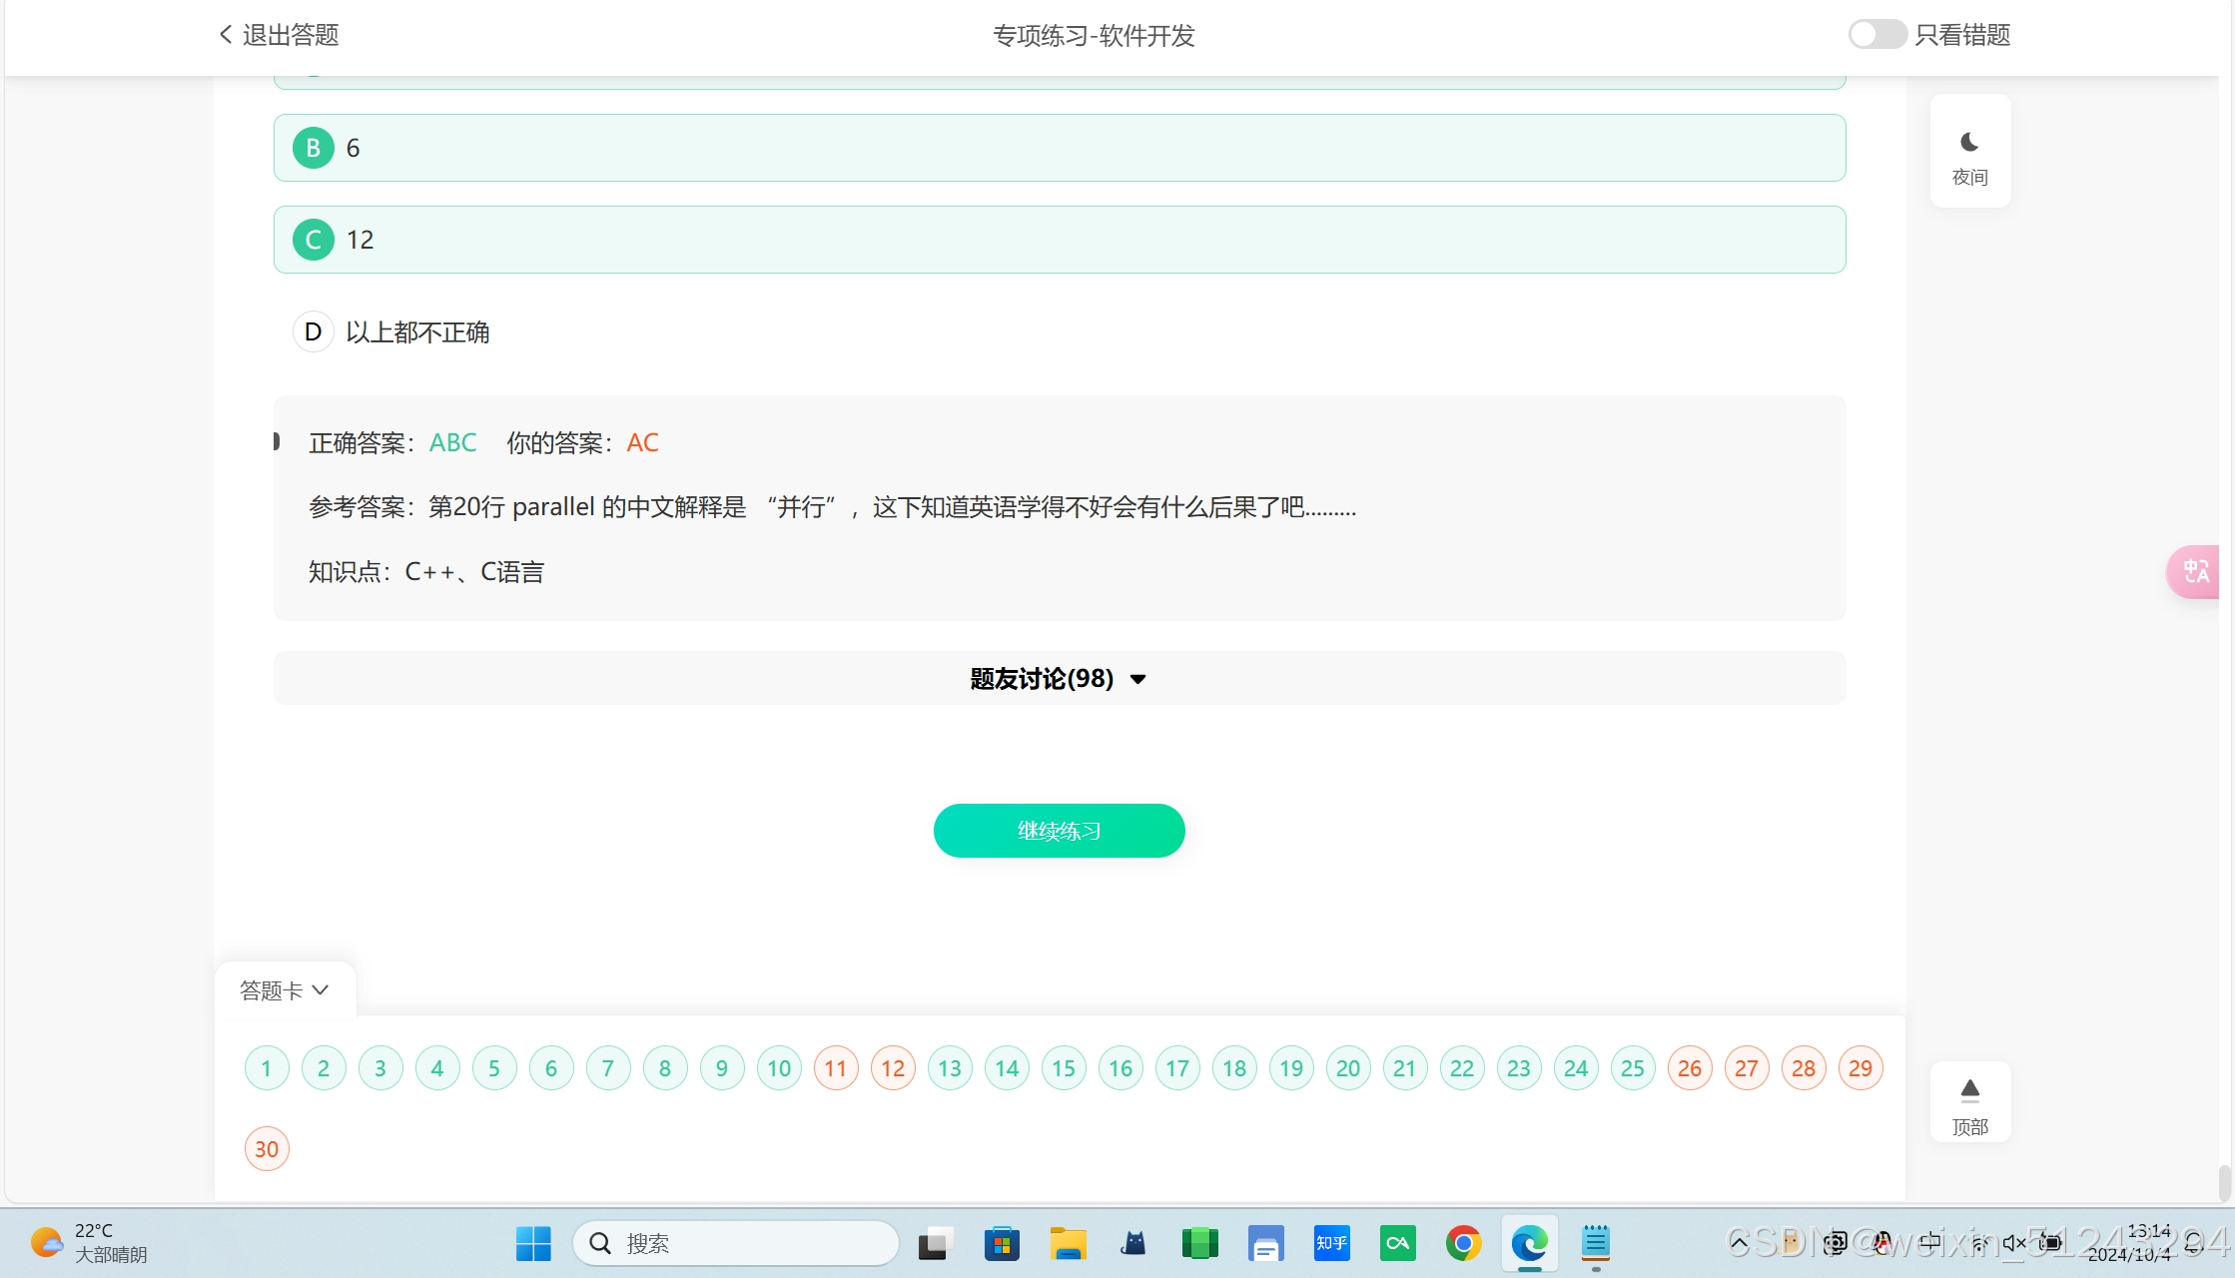Expand the 题友讨论(98) discussion section
Image resolution: width=2235 pixels, height=1278 pixels.
coord(1059,679)
